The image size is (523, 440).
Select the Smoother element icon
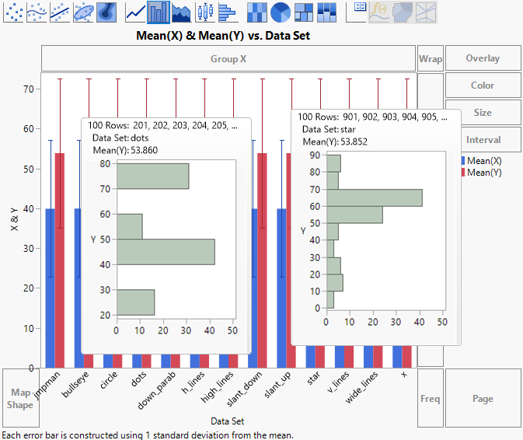coord(37,12)
